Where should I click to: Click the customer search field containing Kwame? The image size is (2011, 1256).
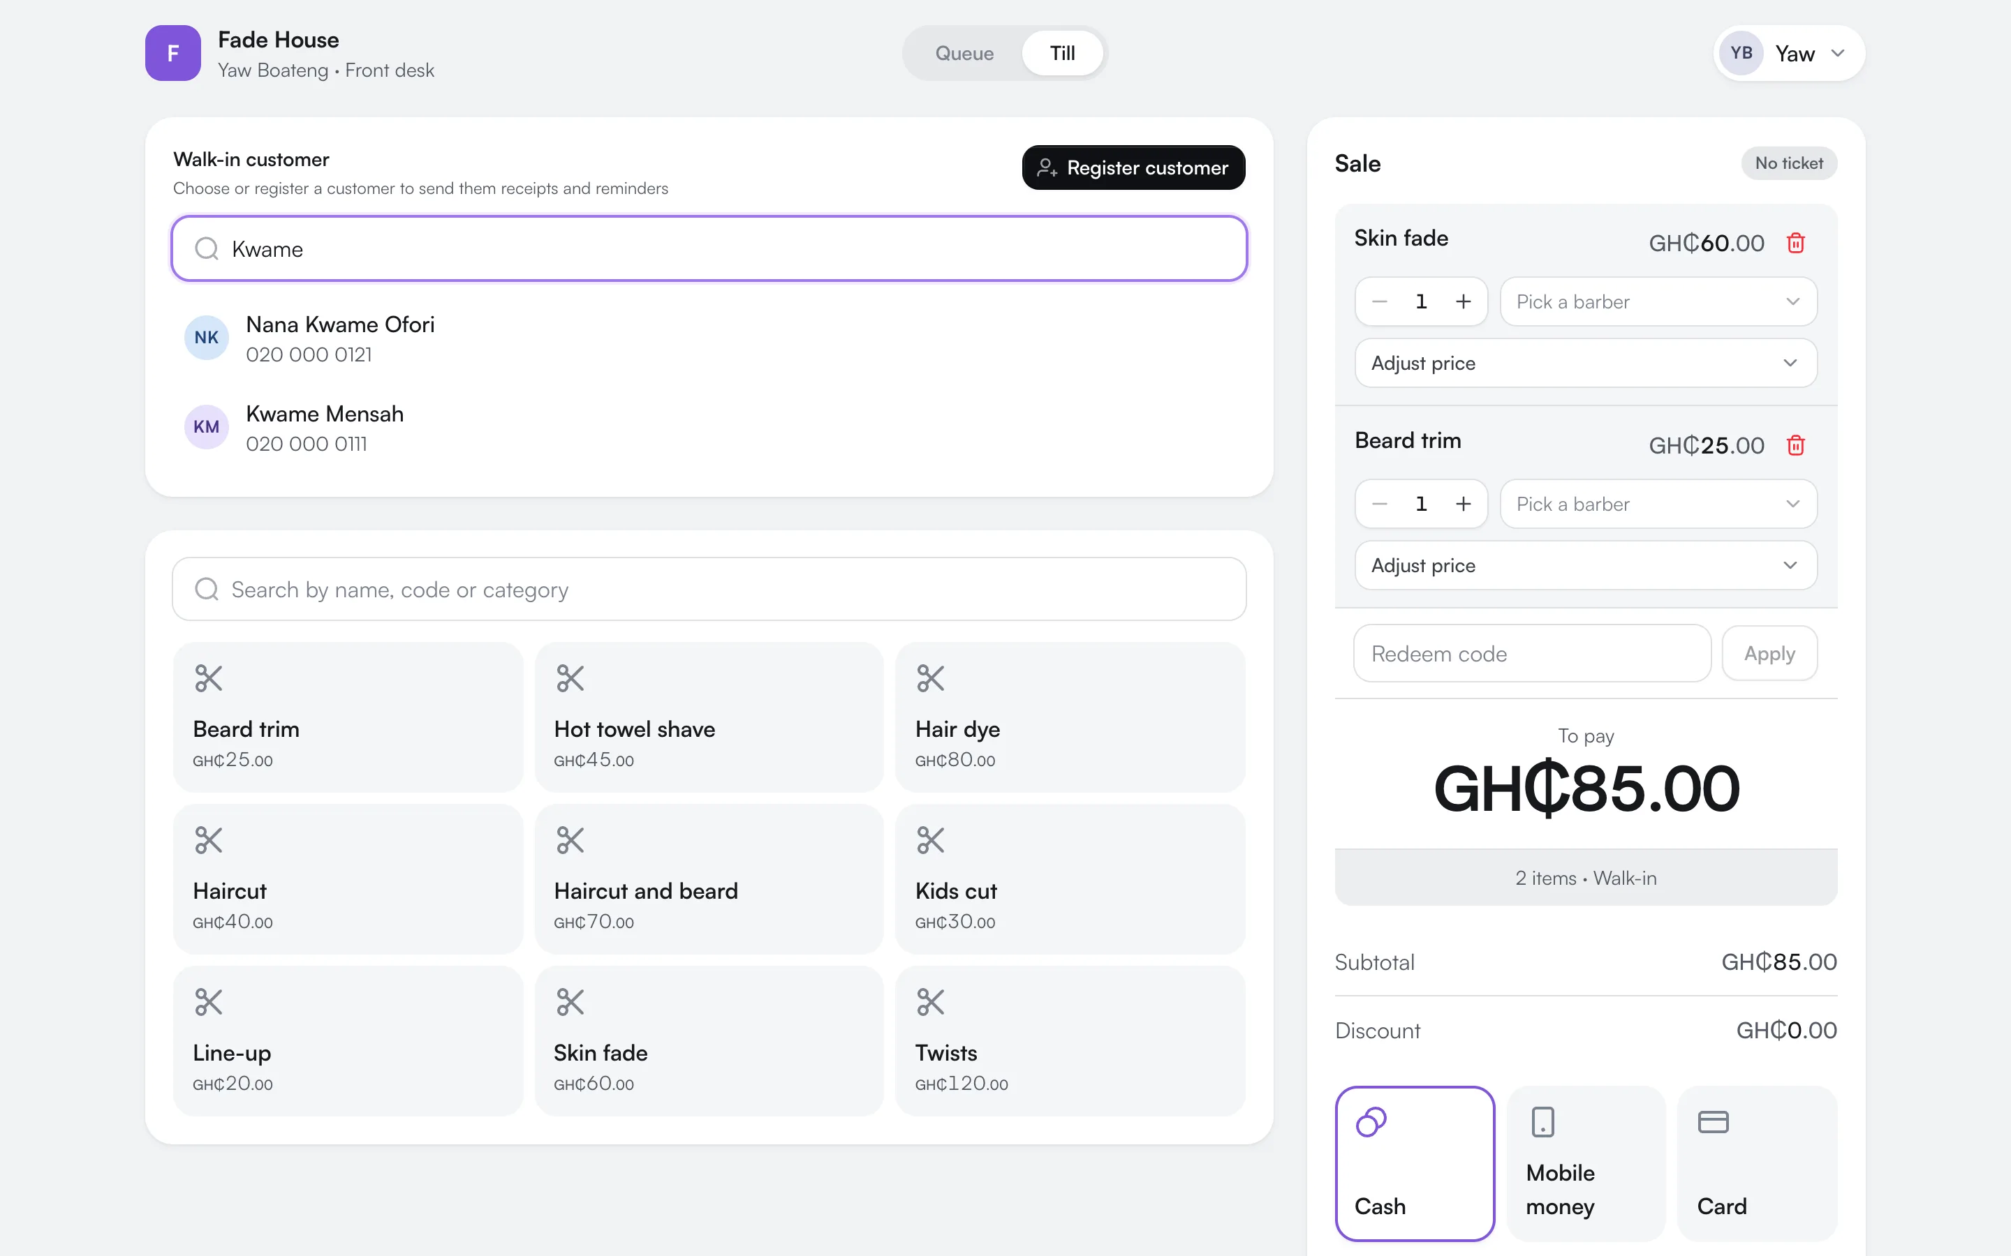click(708, 248)
